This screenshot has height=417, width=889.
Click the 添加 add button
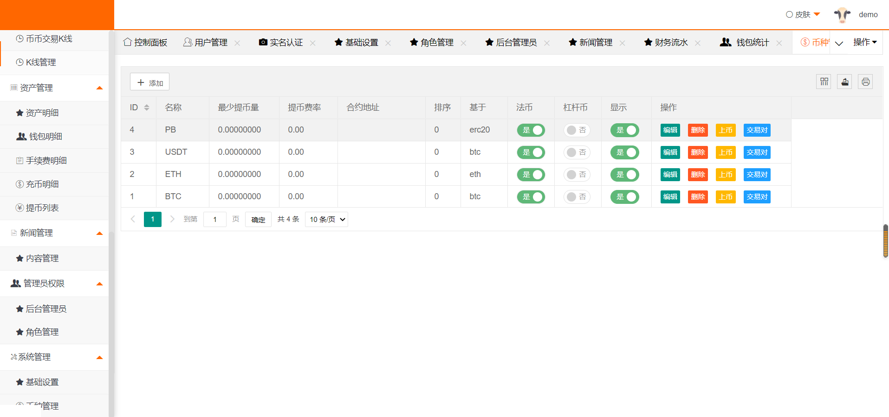(149, 82)
